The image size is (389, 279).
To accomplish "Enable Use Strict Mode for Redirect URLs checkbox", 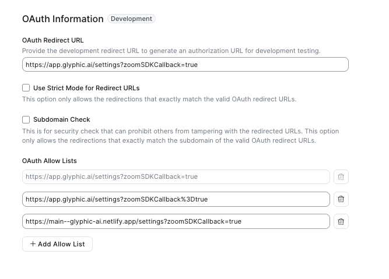I will click(x=26, y=88).
